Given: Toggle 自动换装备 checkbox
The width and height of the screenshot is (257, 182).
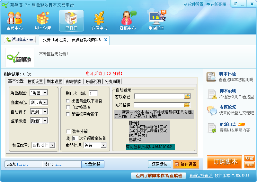Looking at the screenshot, I should pyautogui.click(x=68, y=107).
